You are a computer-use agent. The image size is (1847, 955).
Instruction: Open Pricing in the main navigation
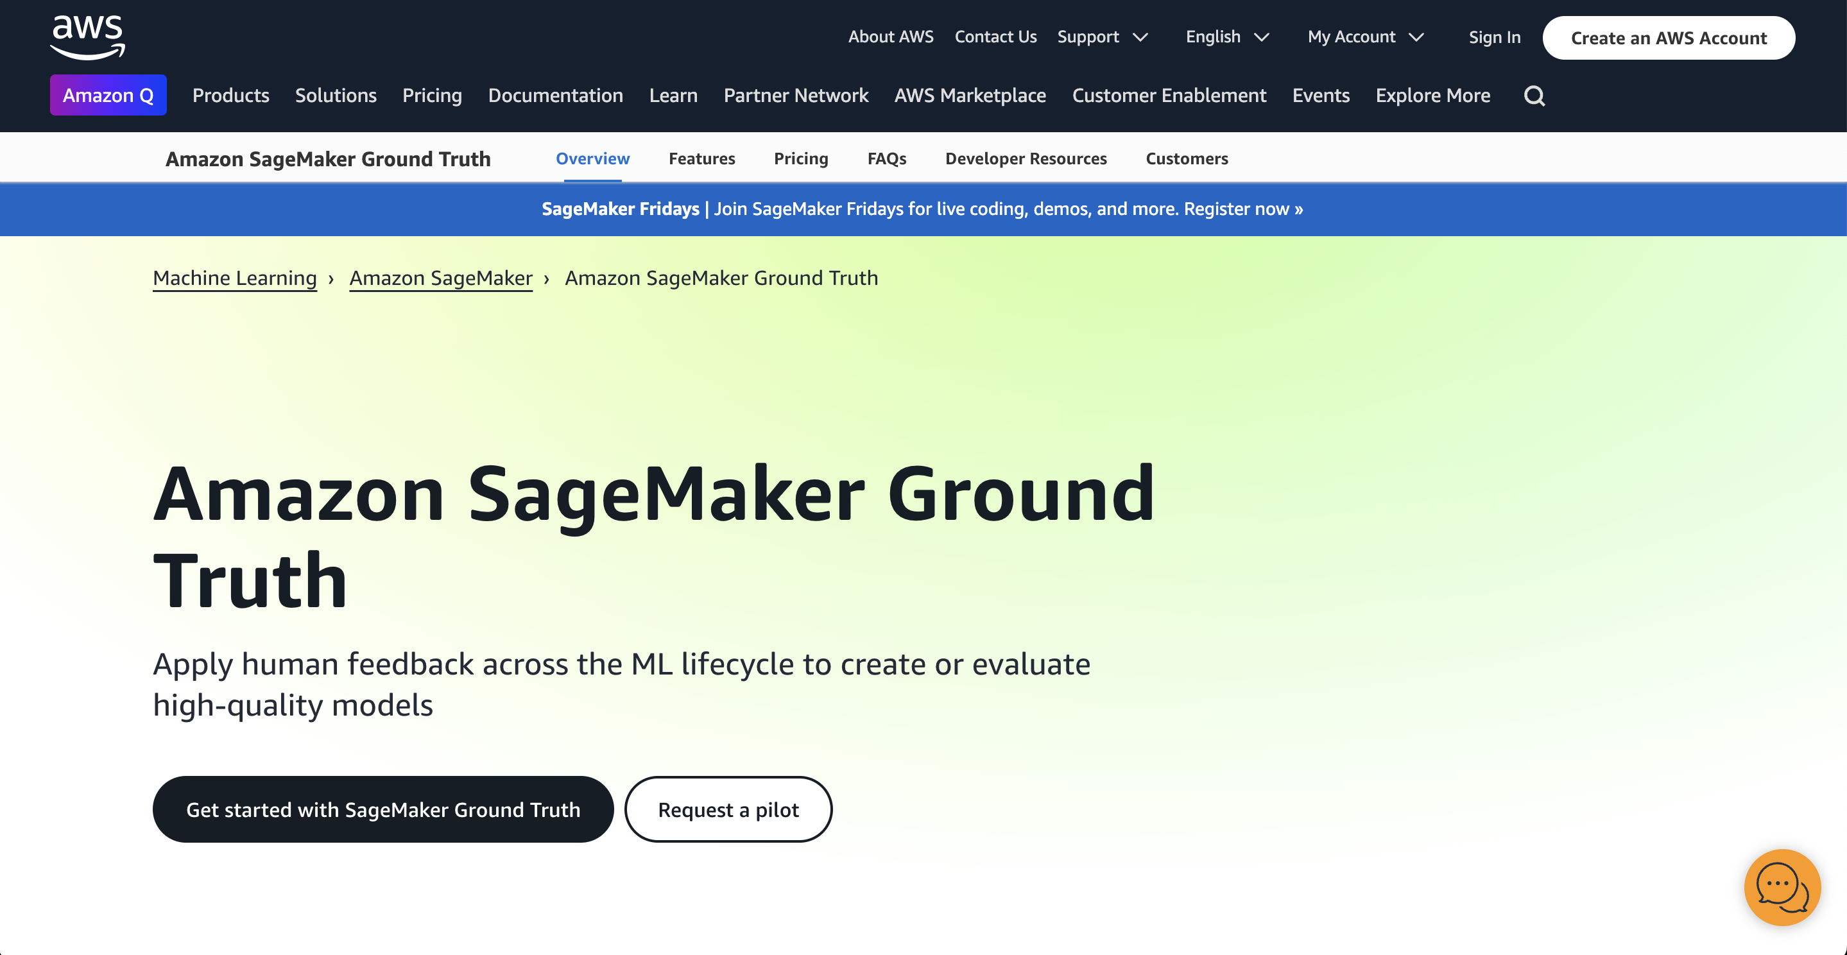coord(433,96)
